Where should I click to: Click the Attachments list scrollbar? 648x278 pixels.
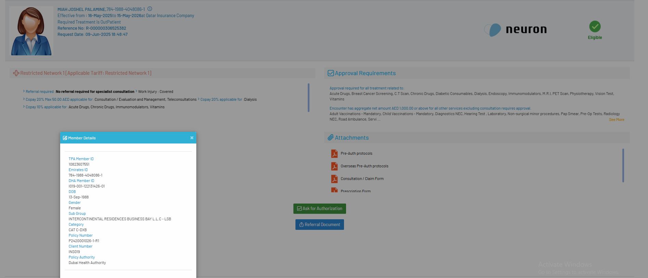(623, 165)
